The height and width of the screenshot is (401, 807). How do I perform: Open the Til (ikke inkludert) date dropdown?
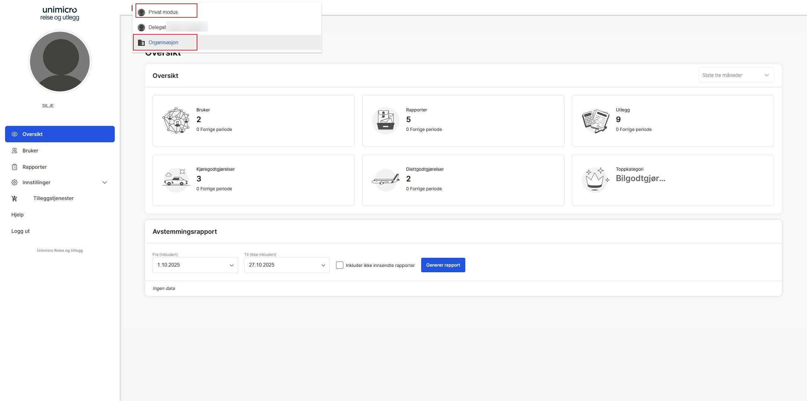287,265
